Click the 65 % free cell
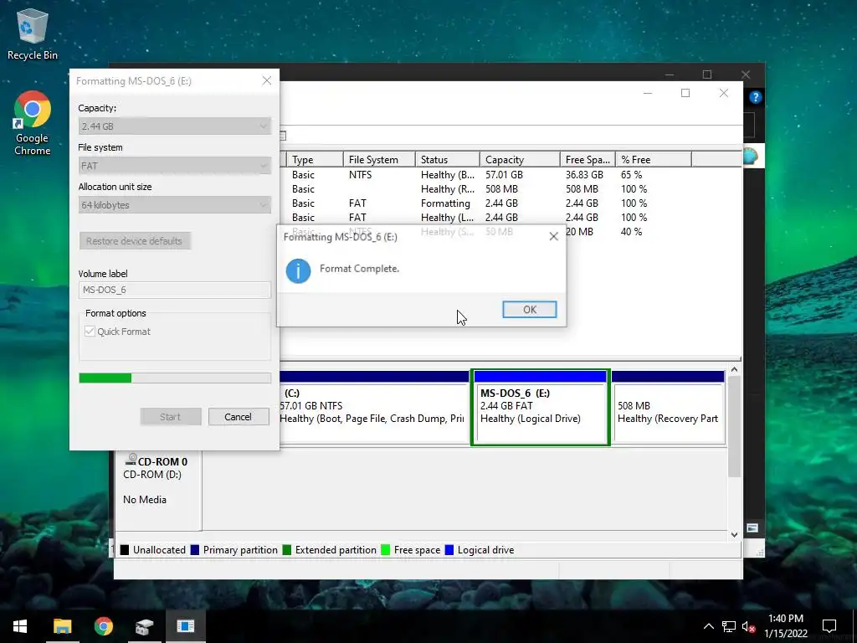The height and width of the screenshot is (643, 857). point(631,175)
